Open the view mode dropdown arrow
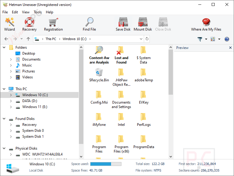 (219, 39)
